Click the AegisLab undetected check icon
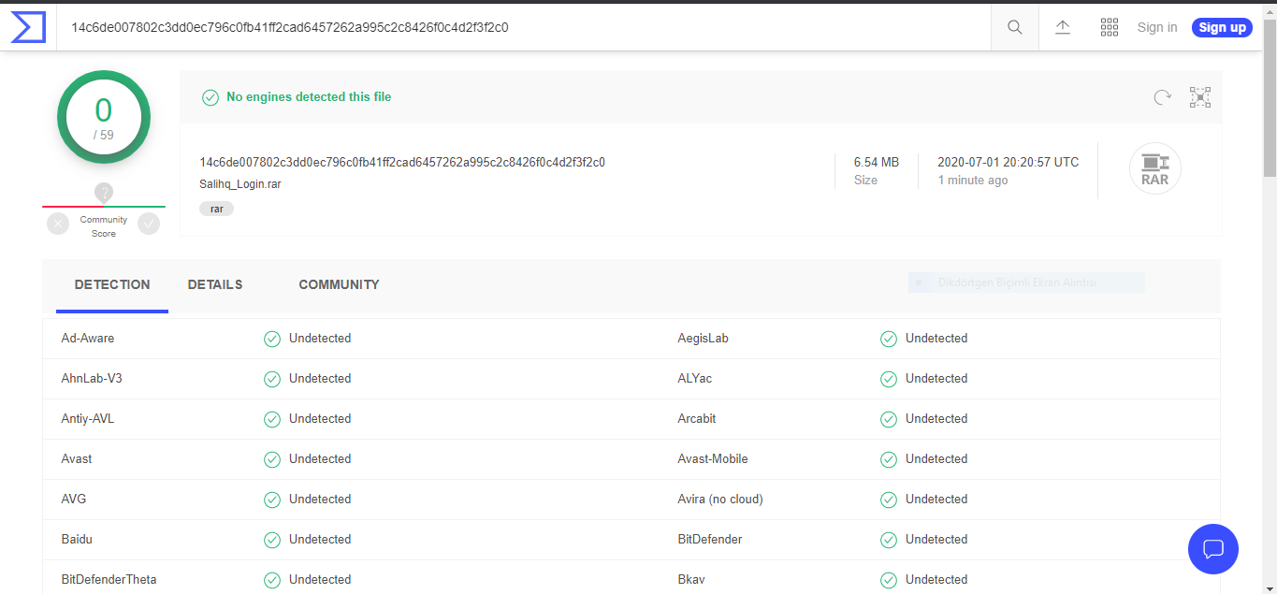The image size is (1277, 594). 889,339
